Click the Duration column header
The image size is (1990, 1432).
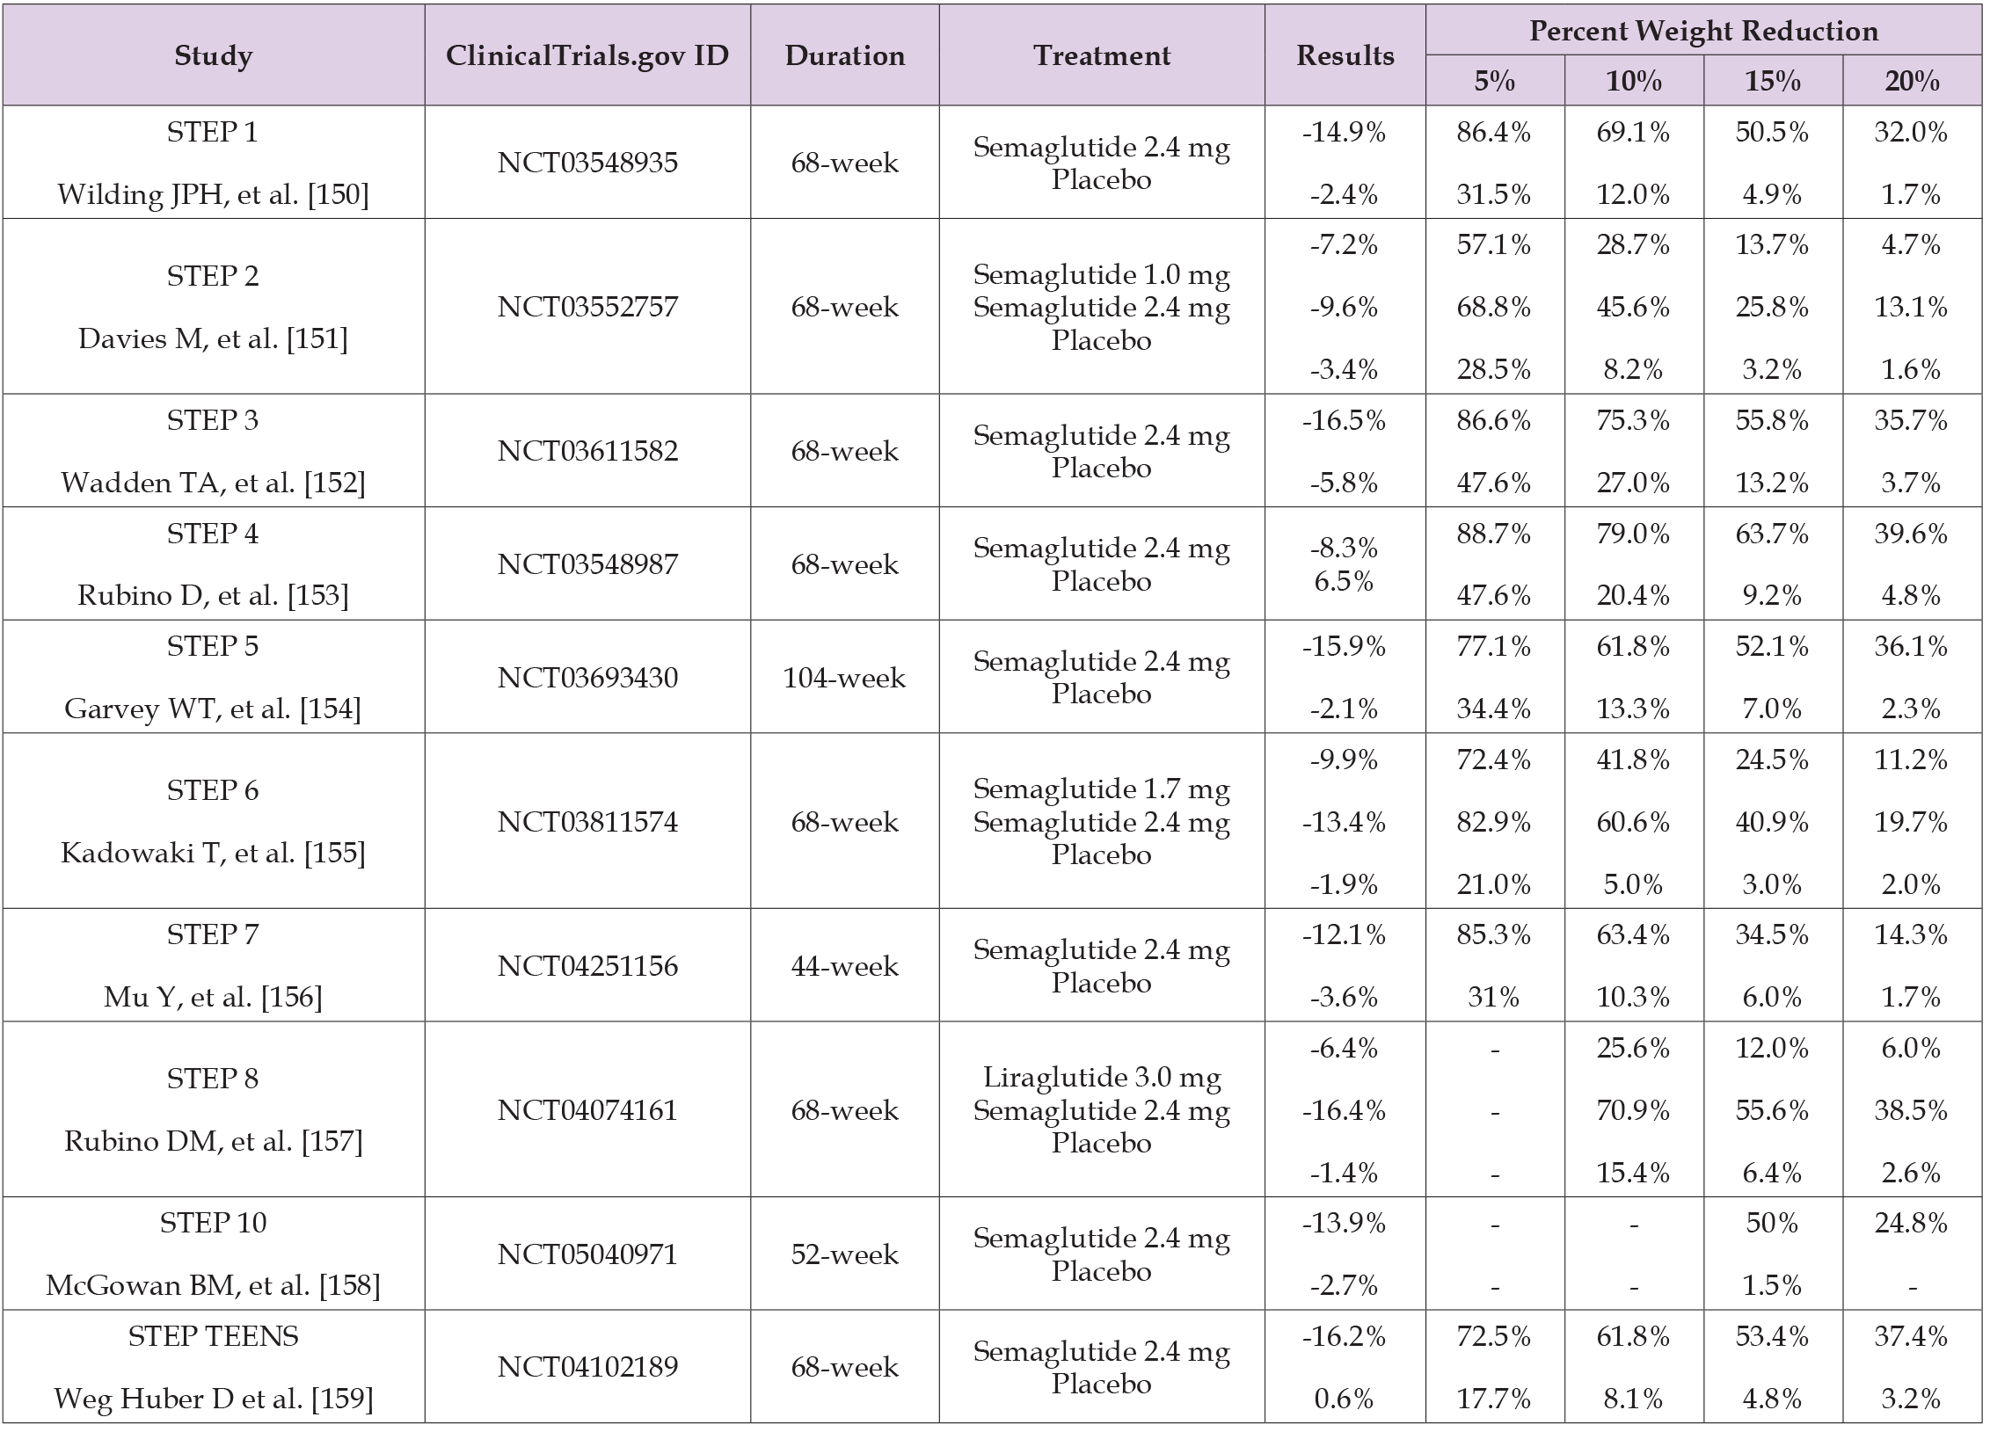point(844,55)
